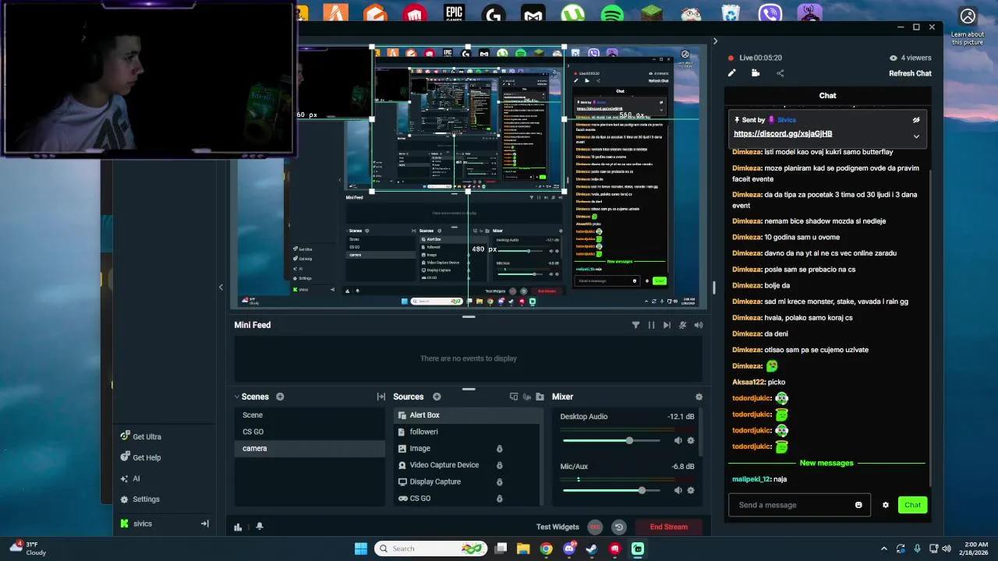The height and width of the screenshot is (561, 998).
Task: Open emoji picker in chat input
Action: (858, 505)
